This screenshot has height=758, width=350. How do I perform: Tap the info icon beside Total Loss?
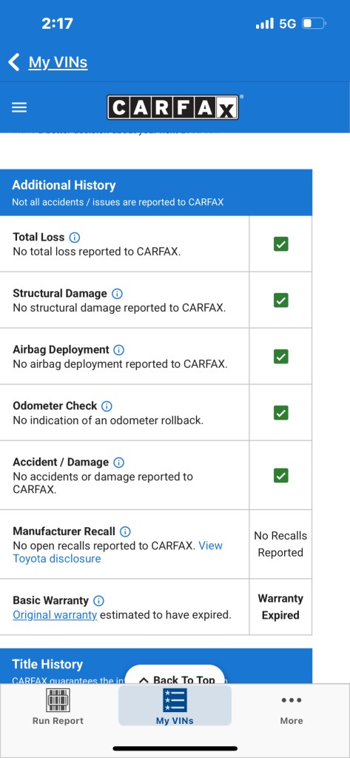click(x=75, y=238)
